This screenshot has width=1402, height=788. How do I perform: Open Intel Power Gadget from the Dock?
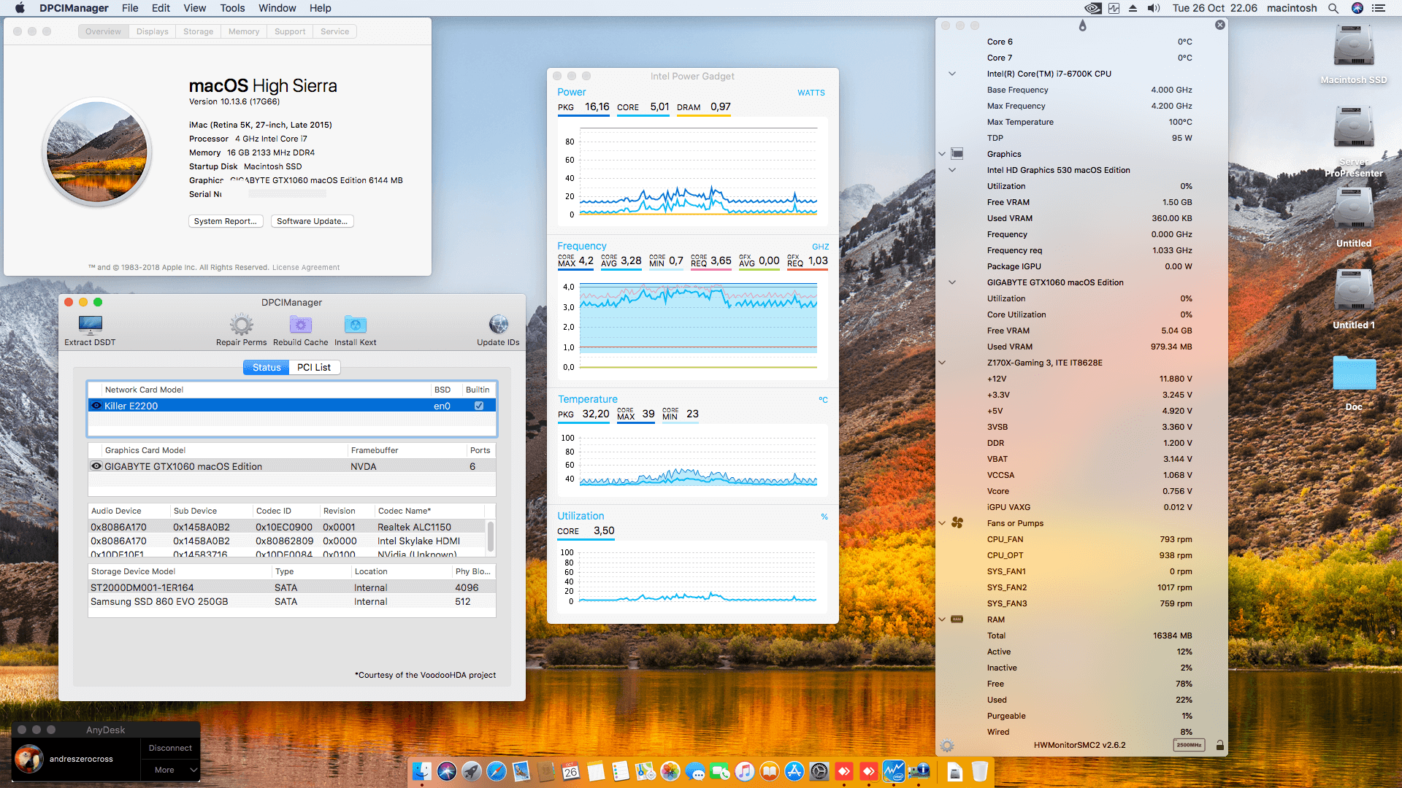[894, 771]
